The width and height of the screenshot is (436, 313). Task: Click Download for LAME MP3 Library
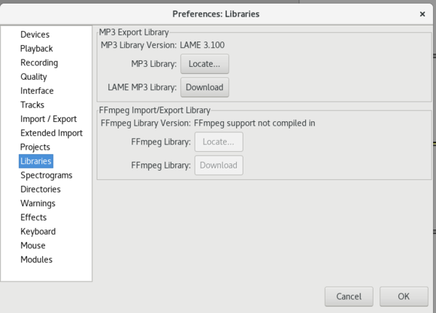[205, 87]
